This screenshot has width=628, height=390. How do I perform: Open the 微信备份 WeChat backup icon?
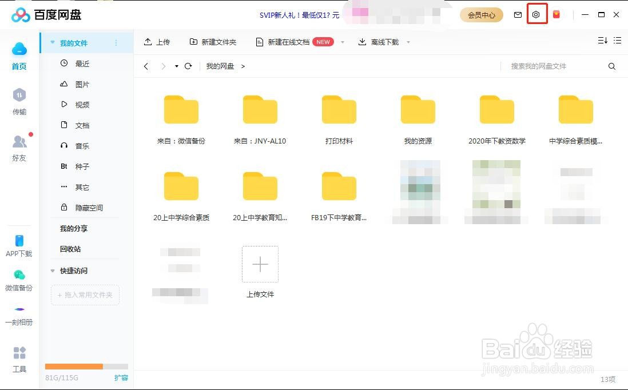click(x=19, y=278)
